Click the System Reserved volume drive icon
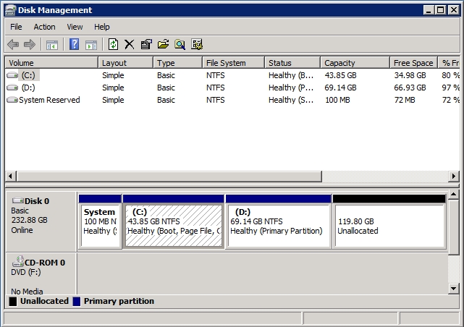 (x=12, y=100)
